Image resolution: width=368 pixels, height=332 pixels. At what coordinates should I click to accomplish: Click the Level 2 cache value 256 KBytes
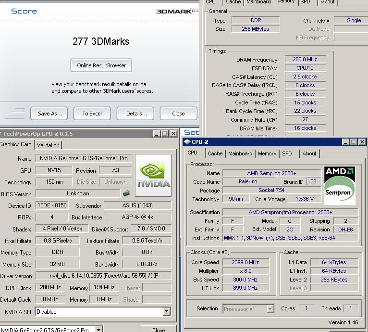(334, 280)
